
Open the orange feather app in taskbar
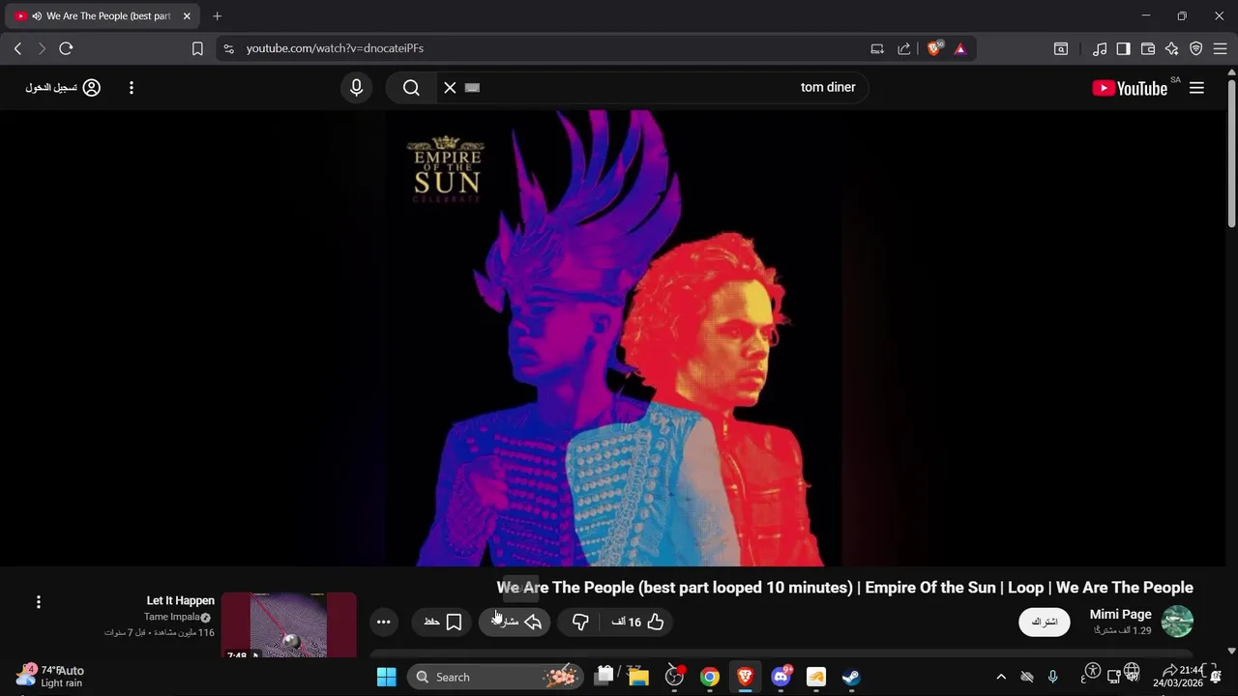point(815,677)
